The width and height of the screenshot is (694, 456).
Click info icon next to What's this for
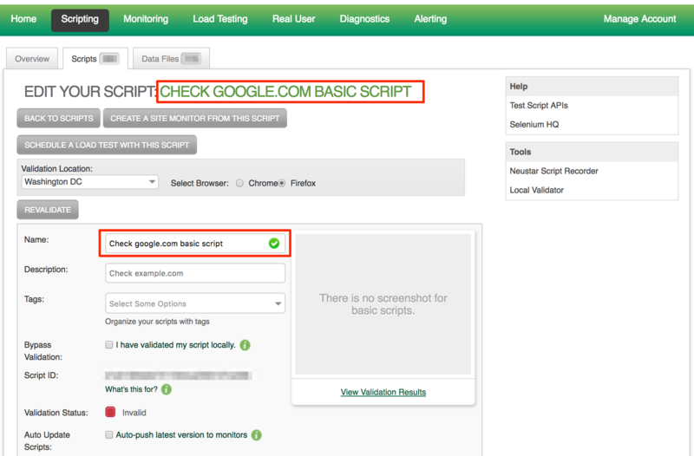pyautogui.click(x=167, y=389)
